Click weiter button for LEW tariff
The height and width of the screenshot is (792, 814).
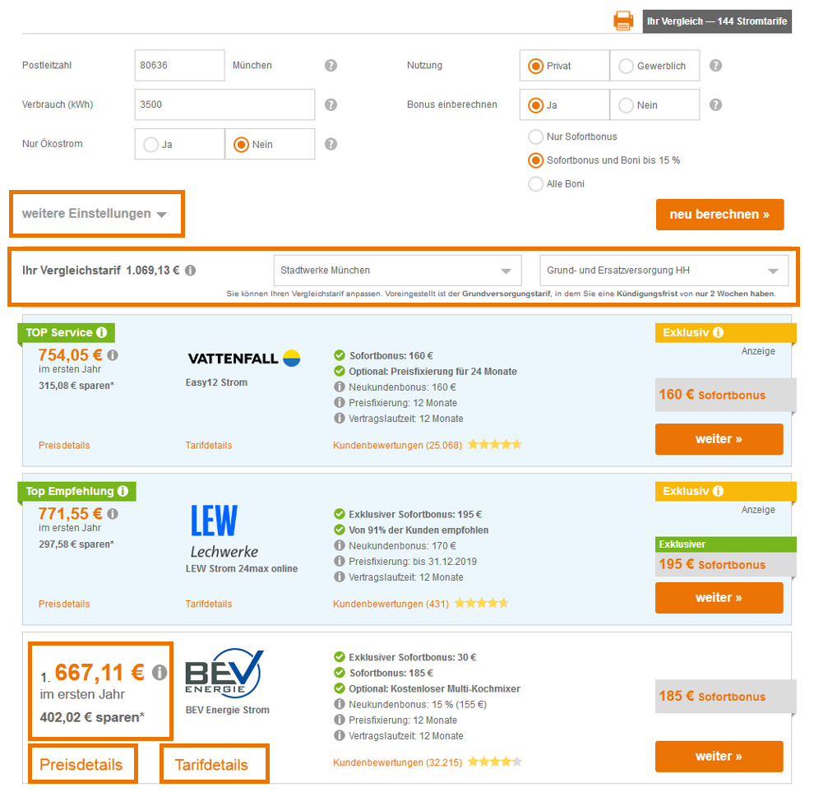pos(719,598)
